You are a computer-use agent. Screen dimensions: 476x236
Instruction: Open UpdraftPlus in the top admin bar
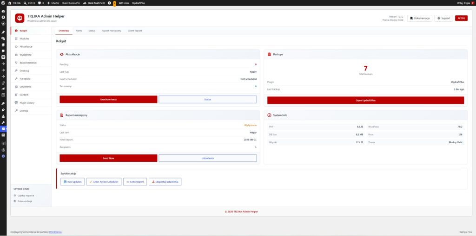coord(139,3)
